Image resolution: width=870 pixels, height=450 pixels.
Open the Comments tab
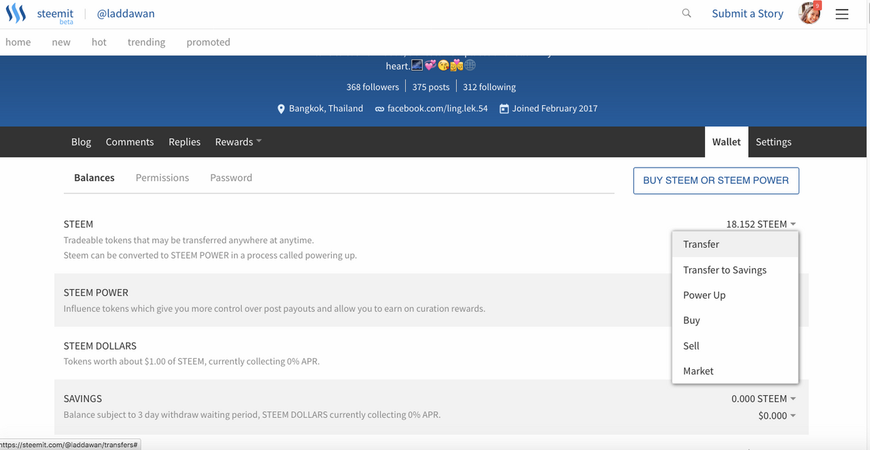pyautogui.click(x=130, y=142)
